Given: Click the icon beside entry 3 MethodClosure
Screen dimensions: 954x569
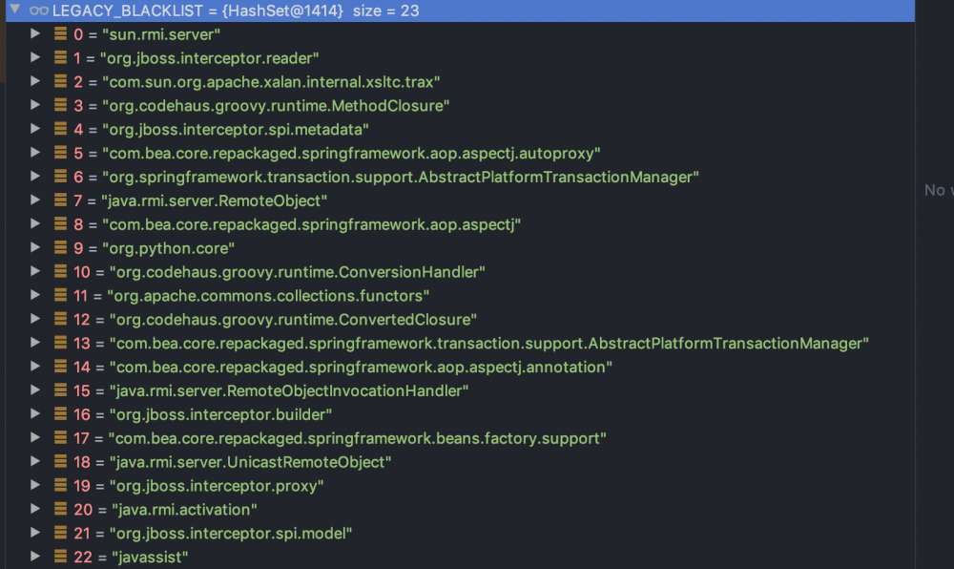Looking at the screenshot, I should tap(61, 105).
